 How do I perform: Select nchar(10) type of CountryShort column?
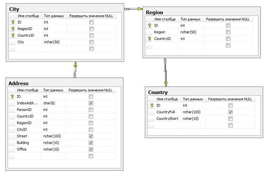coord(191,119)
